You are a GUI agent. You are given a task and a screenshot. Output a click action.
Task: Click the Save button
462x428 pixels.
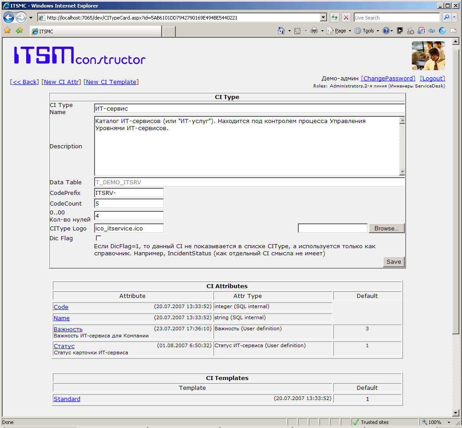pyautogui.click(x=394, y=262)
